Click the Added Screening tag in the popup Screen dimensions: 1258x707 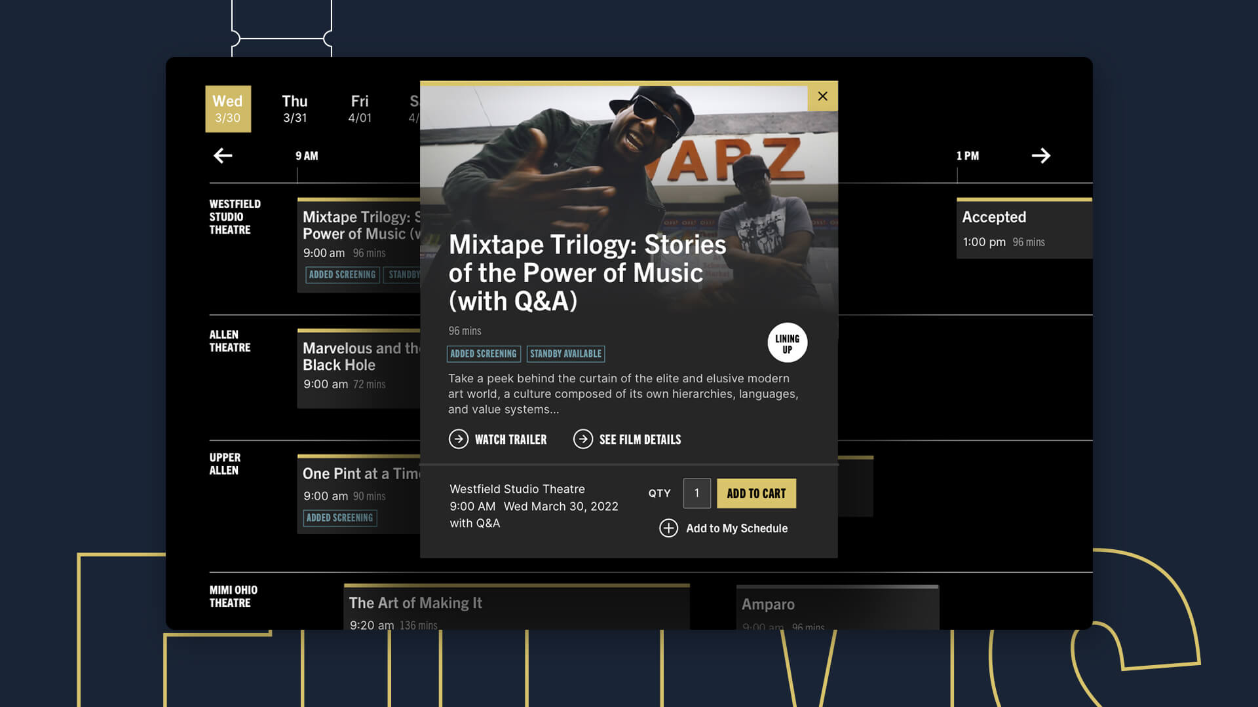[484, 353]
